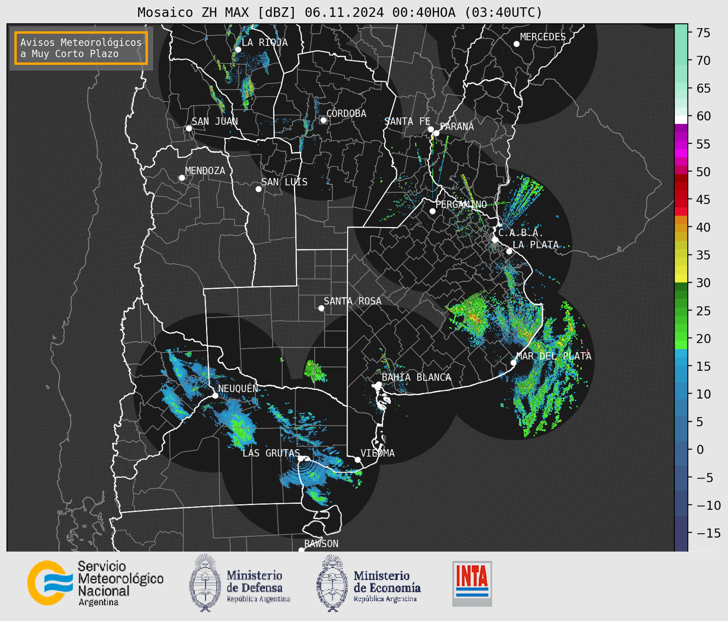728x621 pixels.
Task: Click the 30 dBZ colorbar label
Action: point(703,283)
